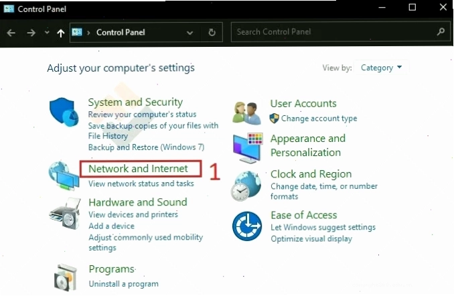This screenshot has width=454, height=296.
Task: Click View devices and printers
Action: coord(133,214)
